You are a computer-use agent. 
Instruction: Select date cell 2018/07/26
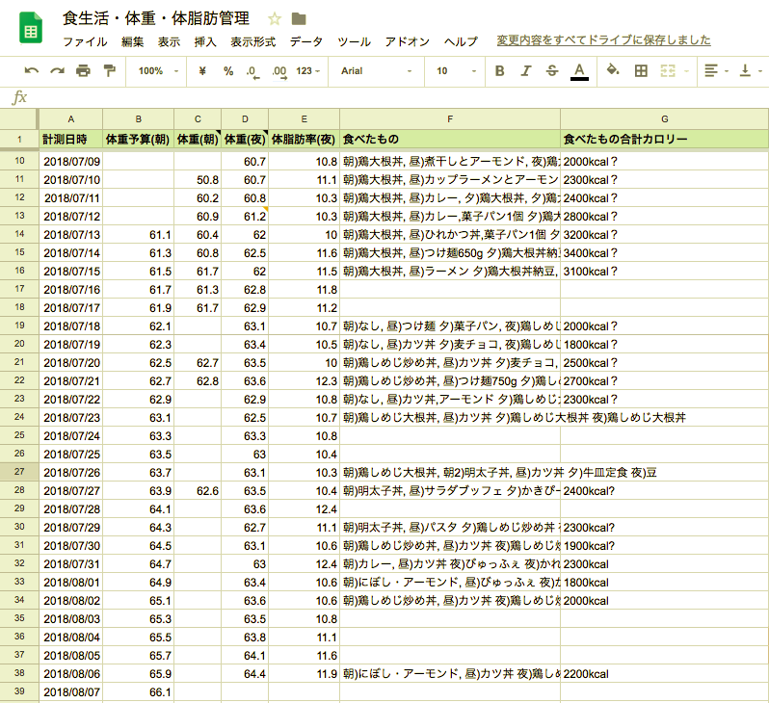pyautogui.click(x=71, y=473)
